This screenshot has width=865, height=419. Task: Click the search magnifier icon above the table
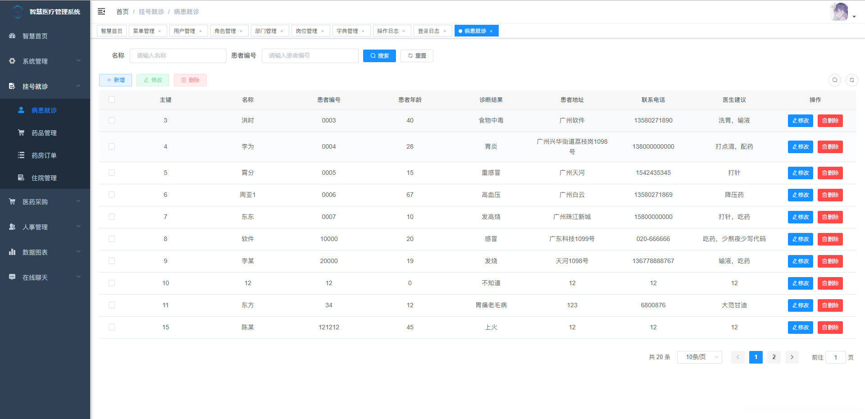[835, 80]
